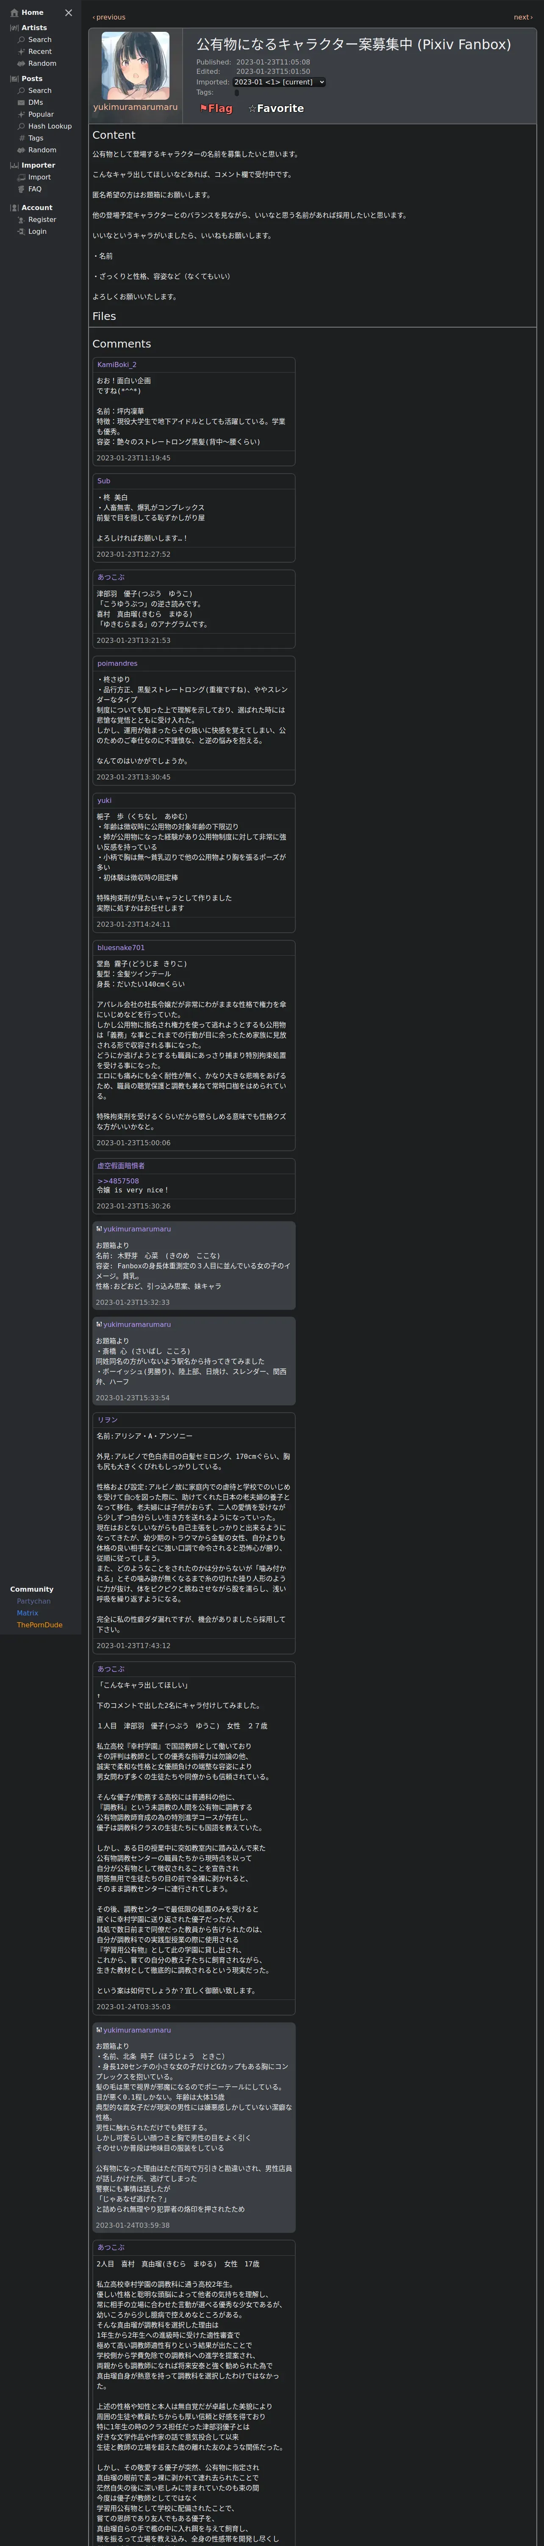Click the Comments section heading

coord(122,344)
